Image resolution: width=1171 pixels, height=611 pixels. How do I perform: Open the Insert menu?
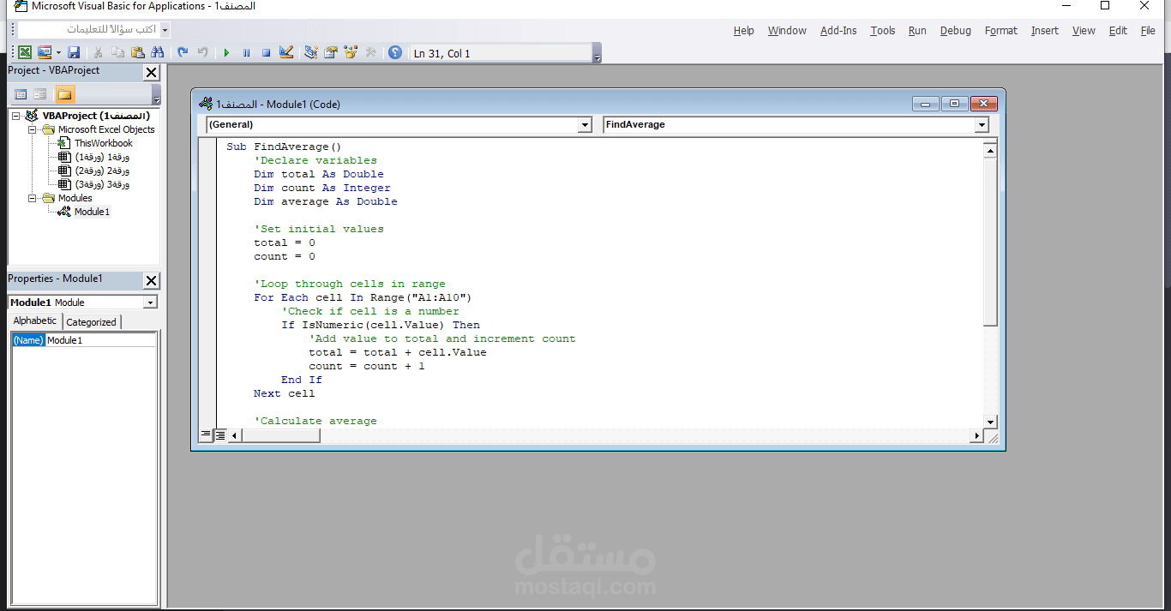tap(1045, 31)
